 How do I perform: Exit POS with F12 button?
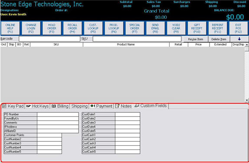pos(238,28)
